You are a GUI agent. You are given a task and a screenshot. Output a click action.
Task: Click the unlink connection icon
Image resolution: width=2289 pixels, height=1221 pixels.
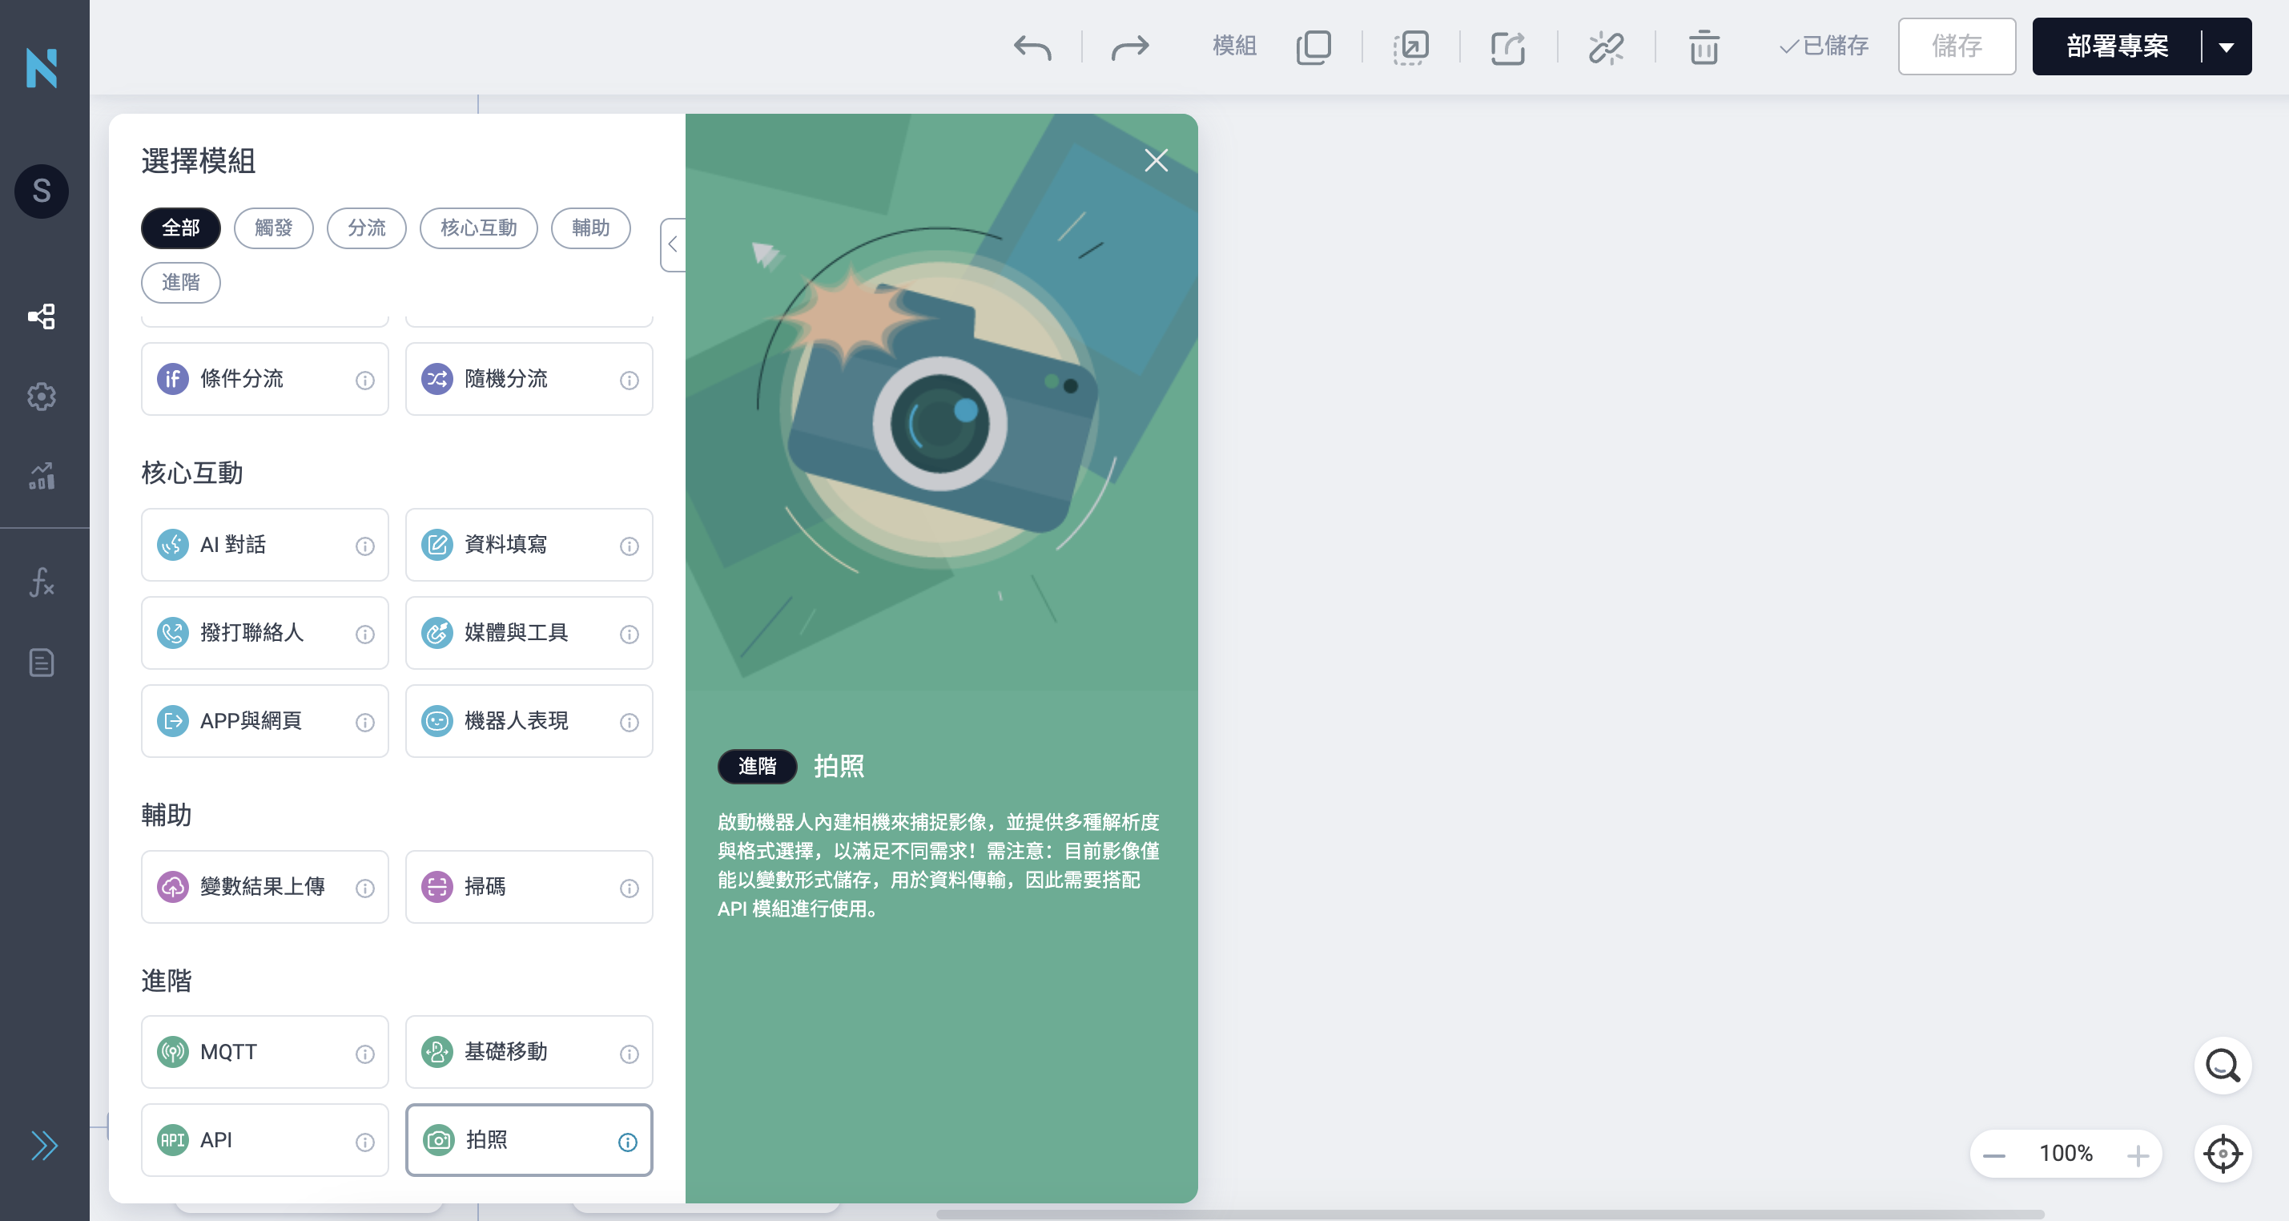[1606, 46]
